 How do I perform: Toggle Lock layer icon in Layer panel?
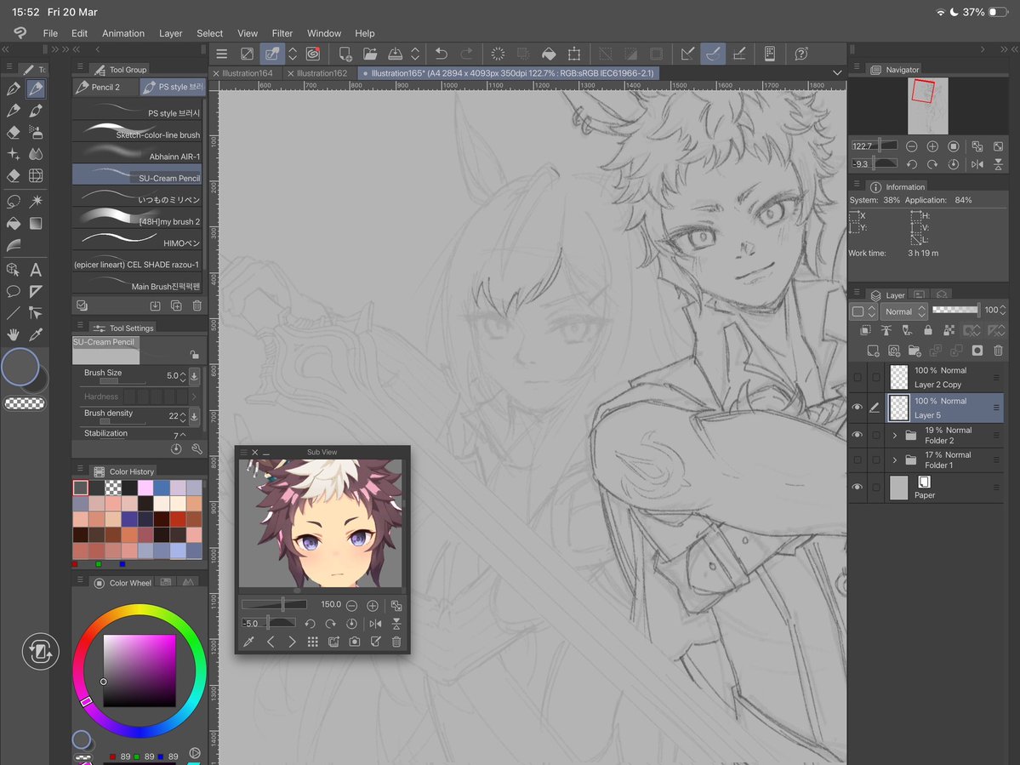click(928, 330)
